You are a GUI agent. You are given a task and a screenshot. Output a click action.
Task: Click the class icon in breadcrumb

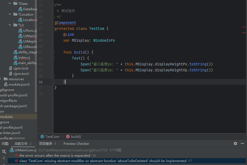click(42, 136)
